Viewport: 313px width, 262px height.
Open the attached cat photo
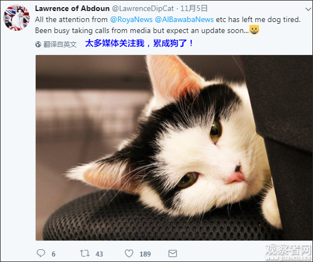(174, 148)
